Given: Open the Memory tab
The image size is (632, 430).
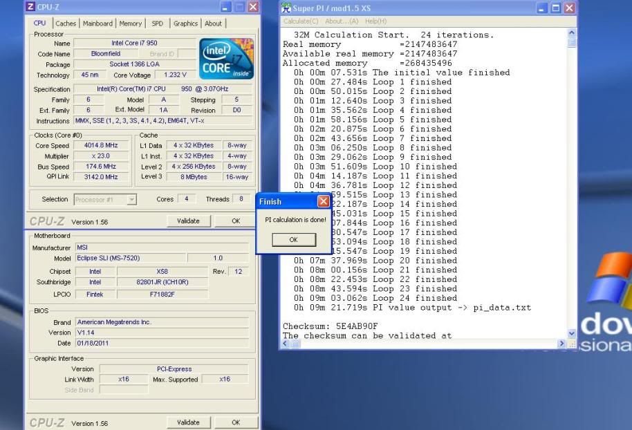Looking at the screenshot, I should click(x=130, y=24).
